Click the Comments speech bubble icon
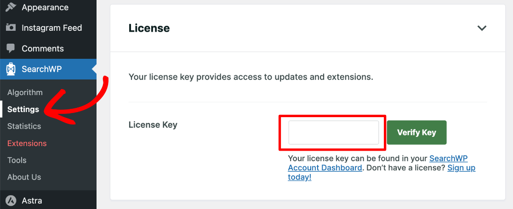The image size is (513, 209). [x=11, y=48]
